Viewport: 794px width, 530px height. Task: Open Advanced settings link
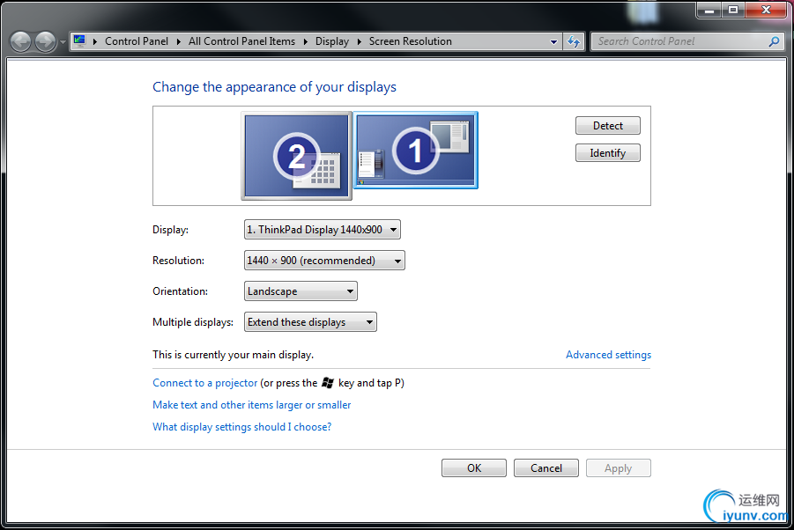608,355
